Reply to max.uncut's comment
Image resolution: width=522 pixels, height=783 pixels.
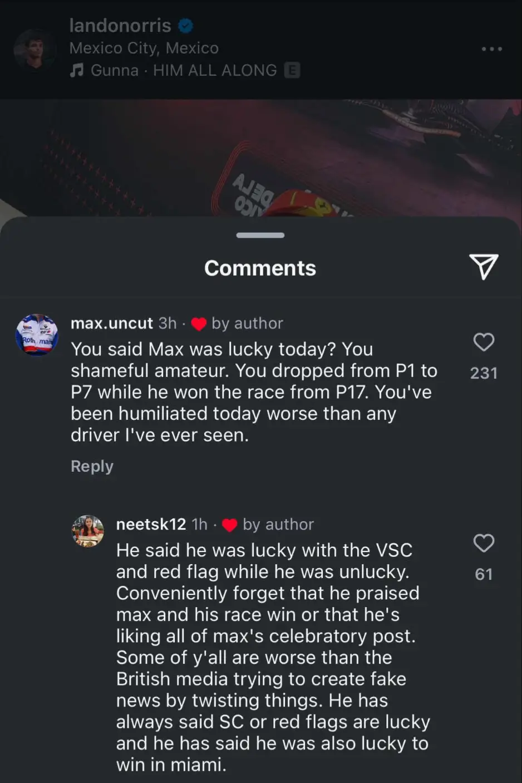[x=92, y=466]
